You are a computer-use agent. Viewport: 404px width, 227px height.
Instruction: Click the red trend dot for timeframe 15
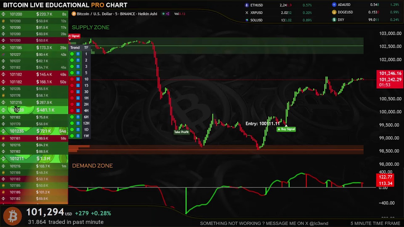pos(72,85)
